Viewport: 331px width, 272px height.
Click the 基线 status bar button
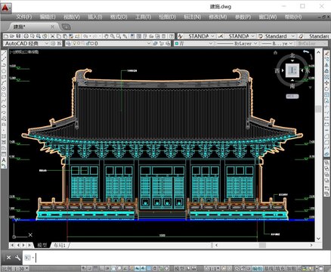tap(268, 269)
